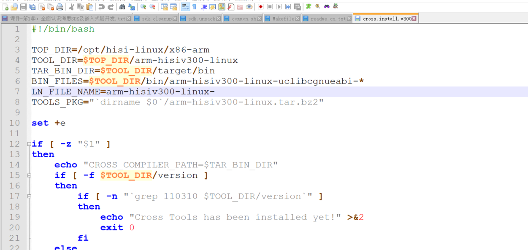Click the 'grep 110310' text on line 17

pyautogui.click(x=166, y=196)
